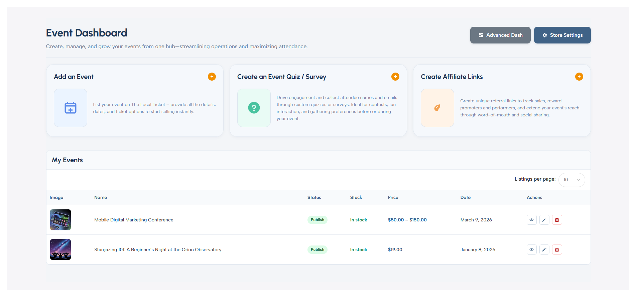636x297 pixels.
Task: Click the My Events section title
Action: point(67,160)
